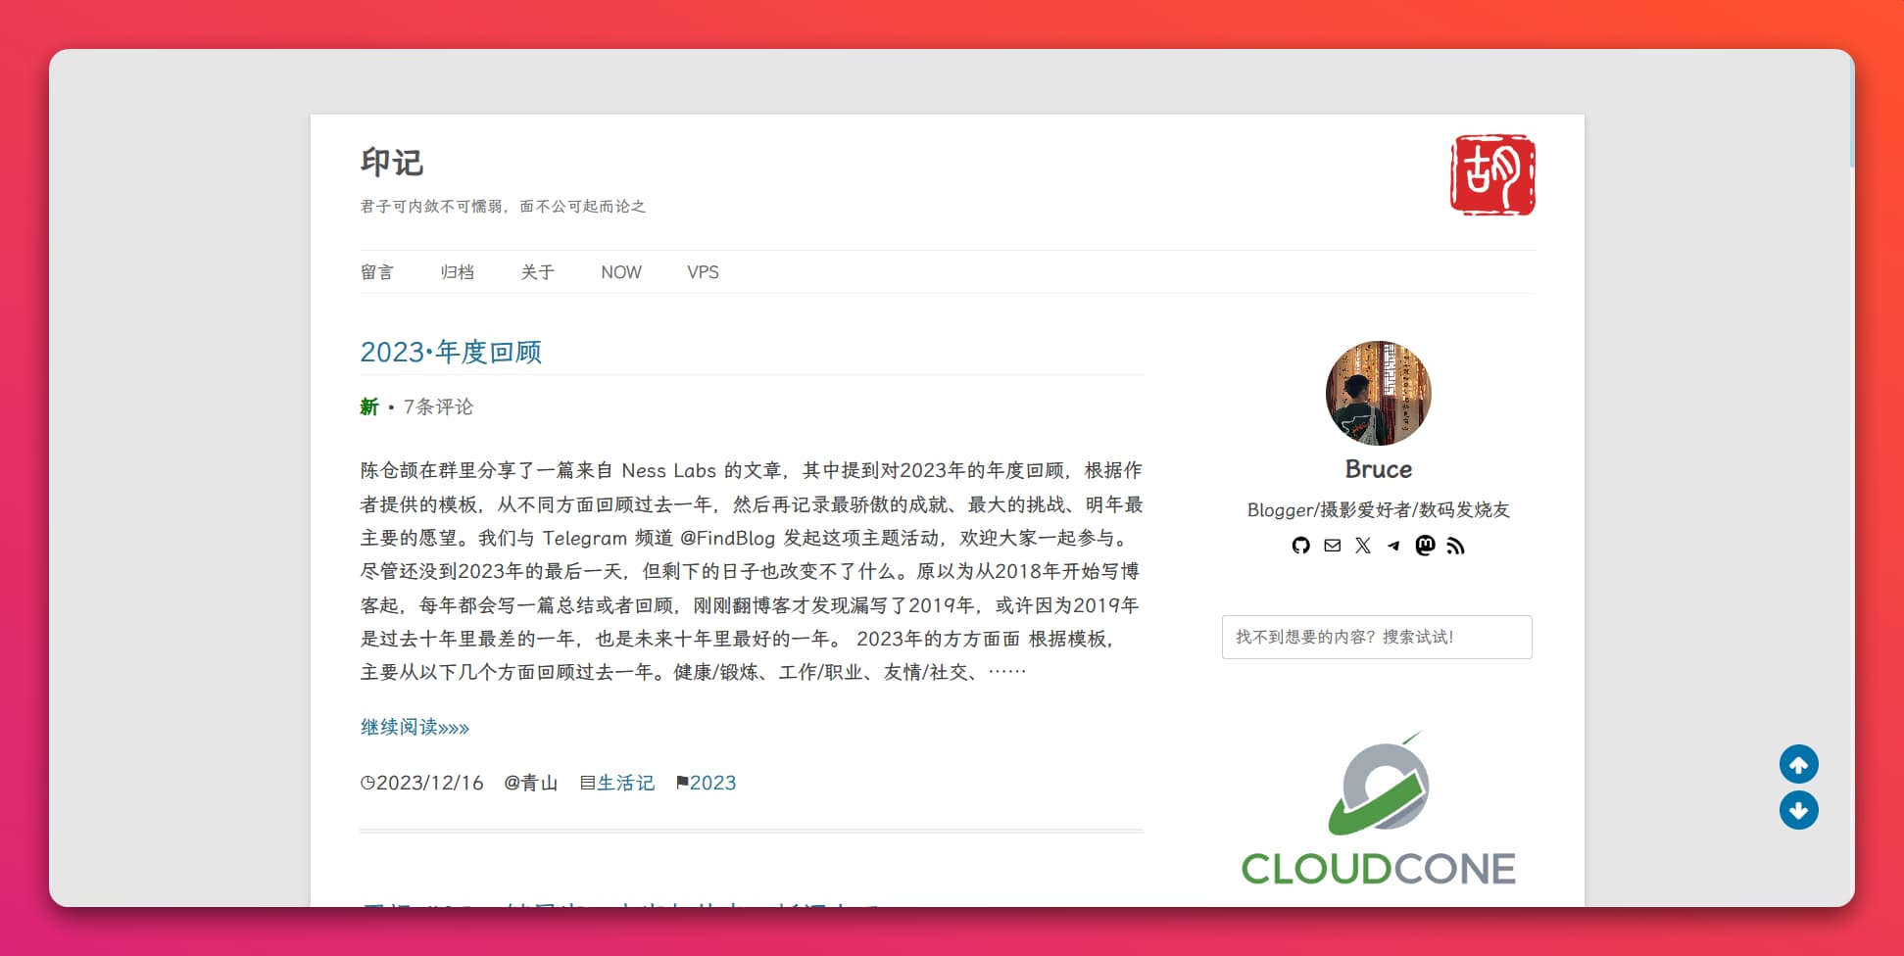Subscribe via the RSS feed icon
1904x956 pixels.
1457,546
